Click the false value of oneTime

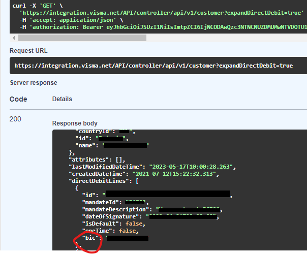(127, 231)
